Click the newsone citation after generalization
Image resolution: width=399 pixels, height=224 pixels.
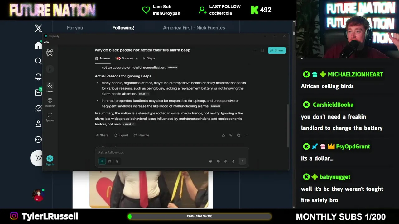(x=172, y=68)
